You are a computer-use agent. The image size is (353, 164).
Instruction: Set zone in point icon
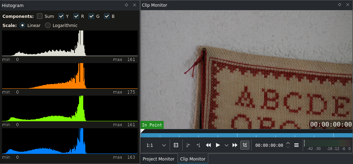[x=188, y=145]
